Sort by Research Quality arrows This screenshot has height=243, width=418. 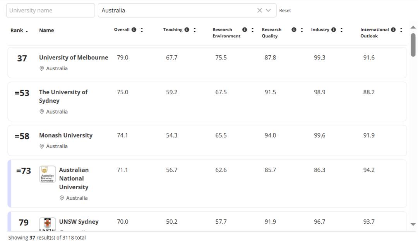[x=302, y=30]
